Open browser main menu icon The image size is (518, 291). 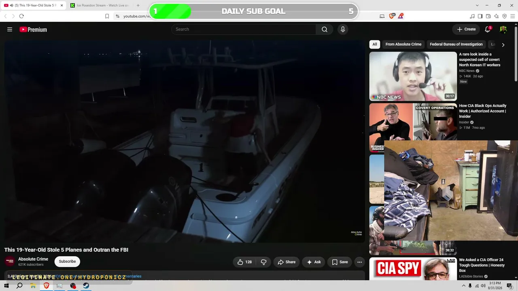pos(512,16)
